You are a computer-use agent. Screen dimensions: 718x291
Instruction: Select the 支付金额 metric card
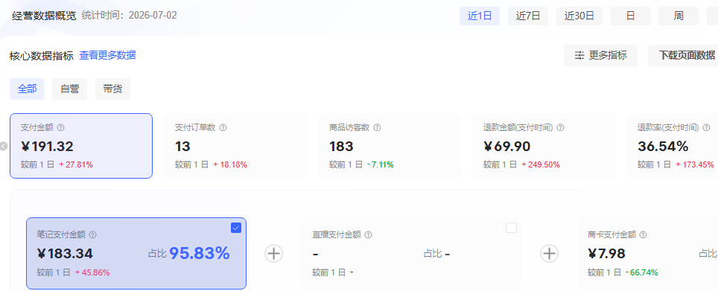(81, 146)
